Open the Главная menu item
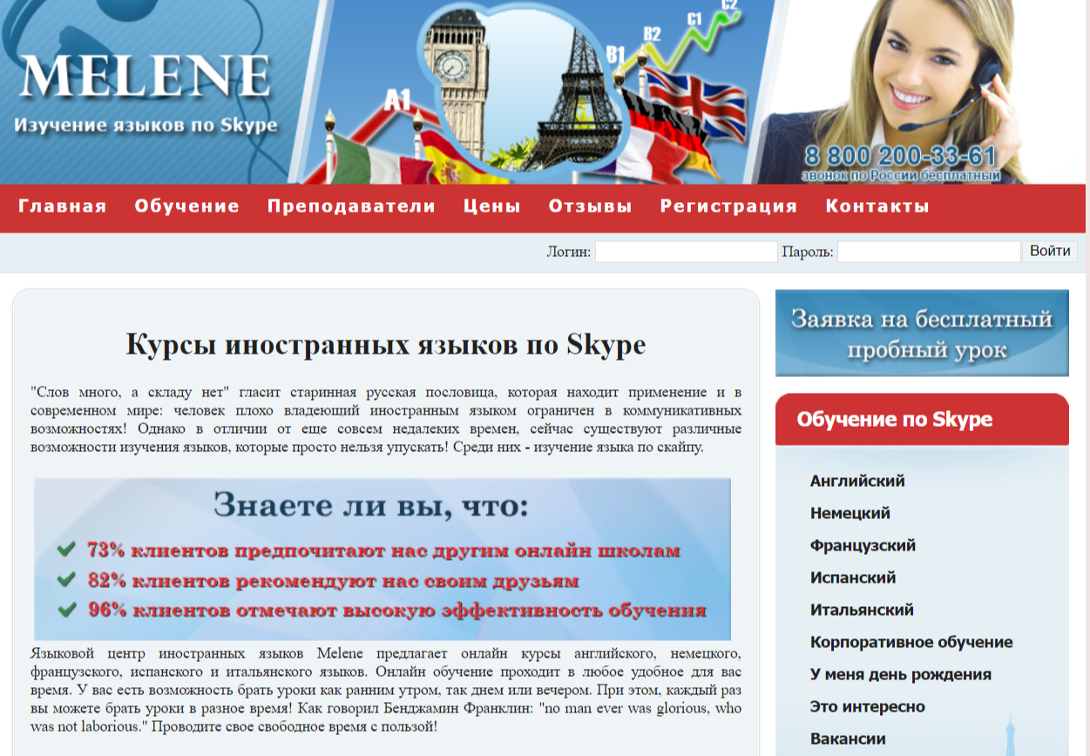 pyautogui.click(x=63, y=206)
